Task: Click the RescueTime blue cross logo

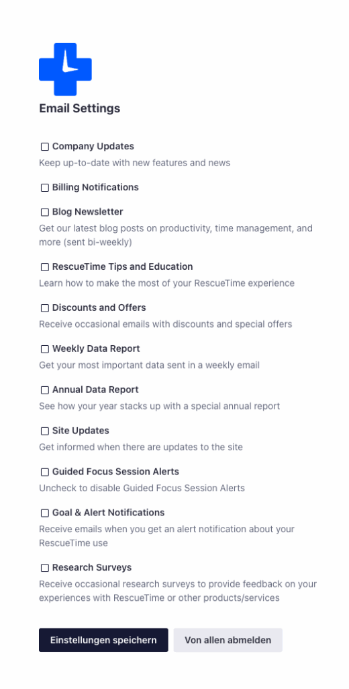Action: pyautogui.click(x=65, y=69)
